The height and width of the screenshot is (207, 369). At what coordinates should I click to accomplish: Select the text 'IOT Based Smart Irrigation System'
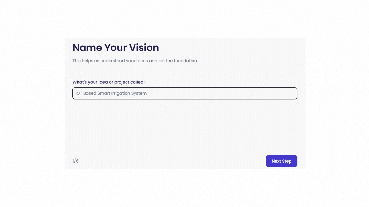click(111, 93)
